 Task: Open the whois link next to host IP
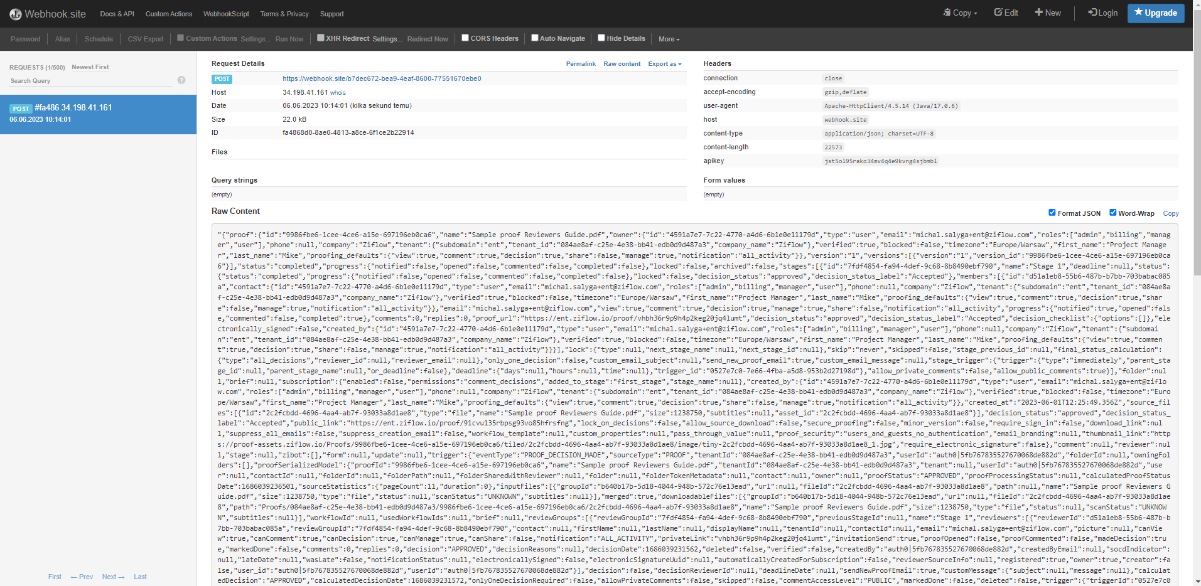tap(338, 93)
